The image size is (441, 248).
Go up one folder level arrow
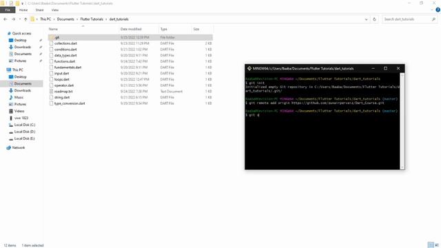tap(25, 19)
